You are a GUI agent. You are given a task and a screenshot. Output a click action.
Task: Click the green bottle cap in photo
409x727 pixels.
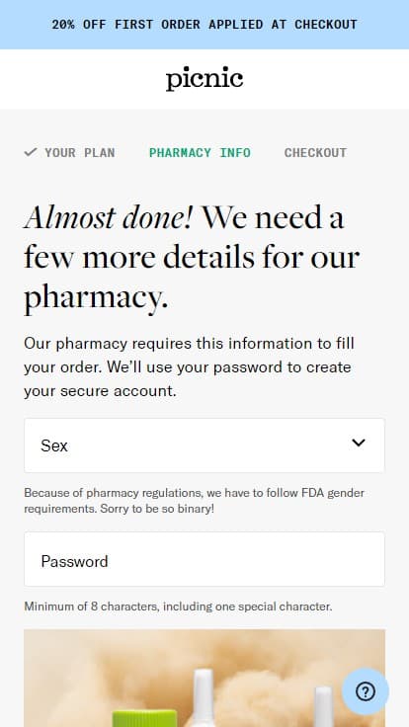point(144,718)
